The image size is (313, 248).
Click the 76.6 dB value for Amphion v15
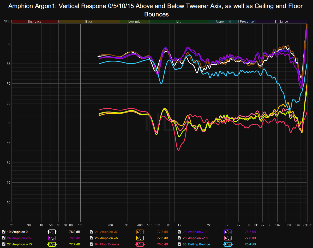click(x=74, y=238)
